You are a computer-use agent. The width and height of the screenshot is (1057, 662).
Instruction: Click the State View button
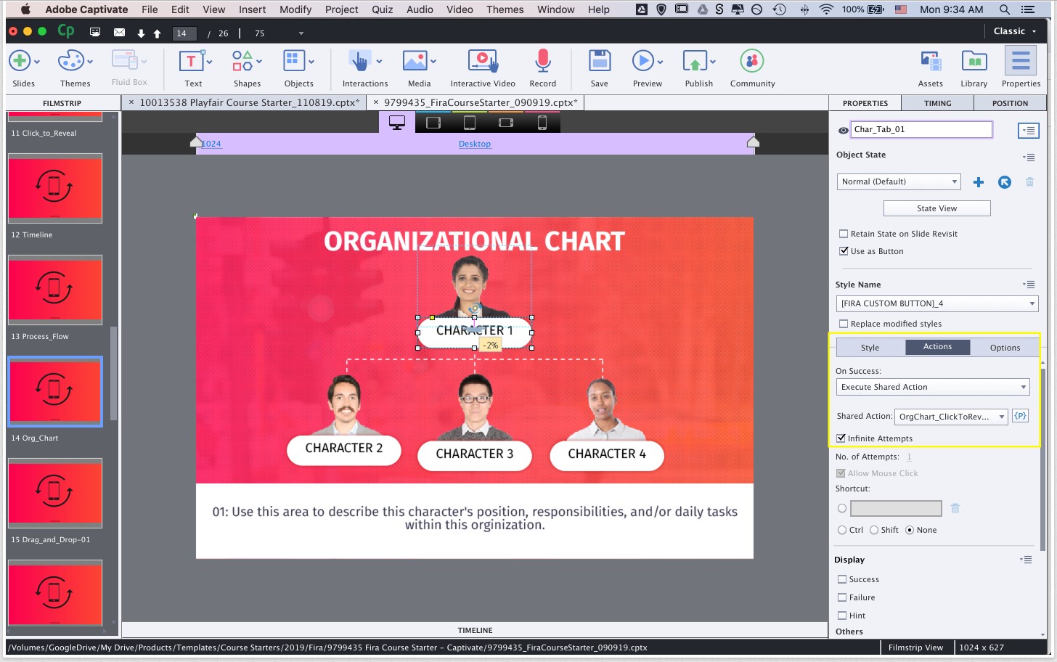(x=936, y=208)
